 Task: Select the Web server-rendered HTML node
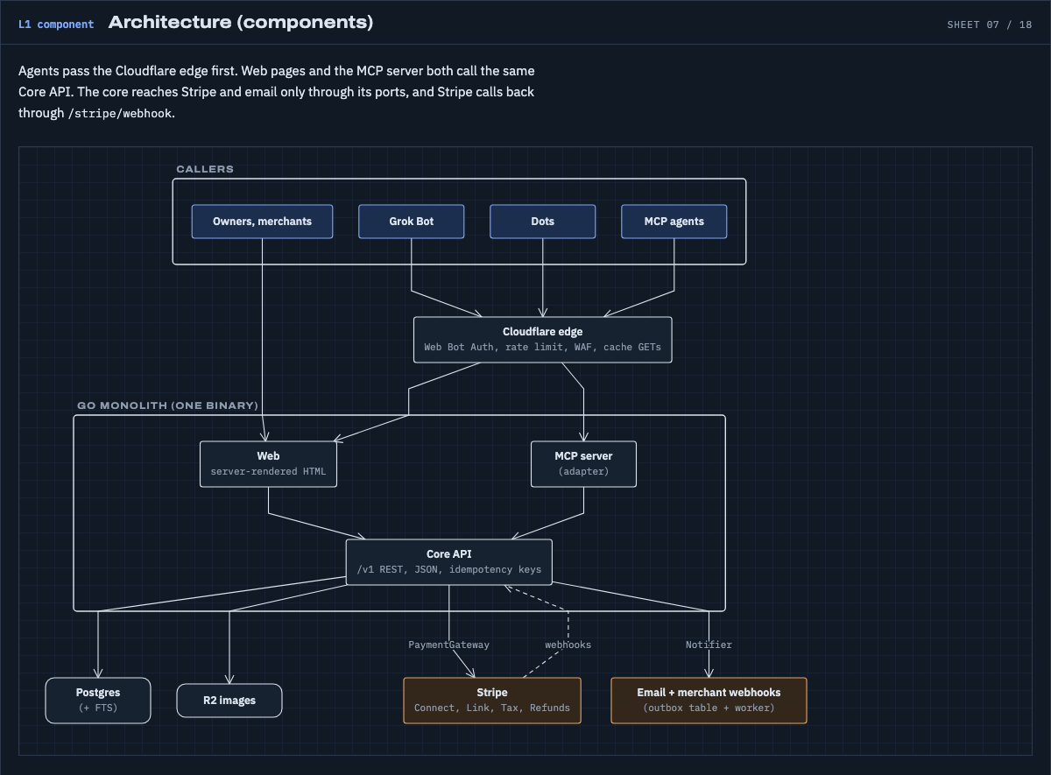[268, 464]
